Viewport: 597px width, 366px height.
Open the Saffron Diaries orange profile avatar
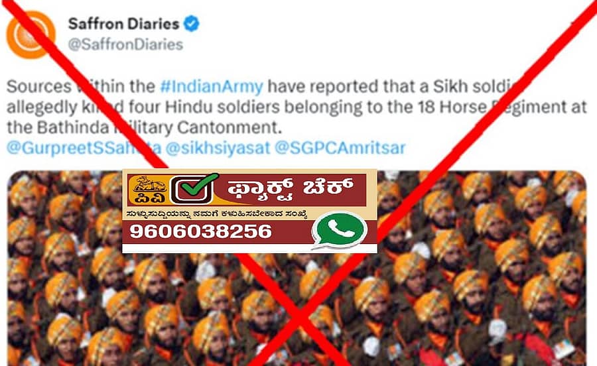(31, 35)
